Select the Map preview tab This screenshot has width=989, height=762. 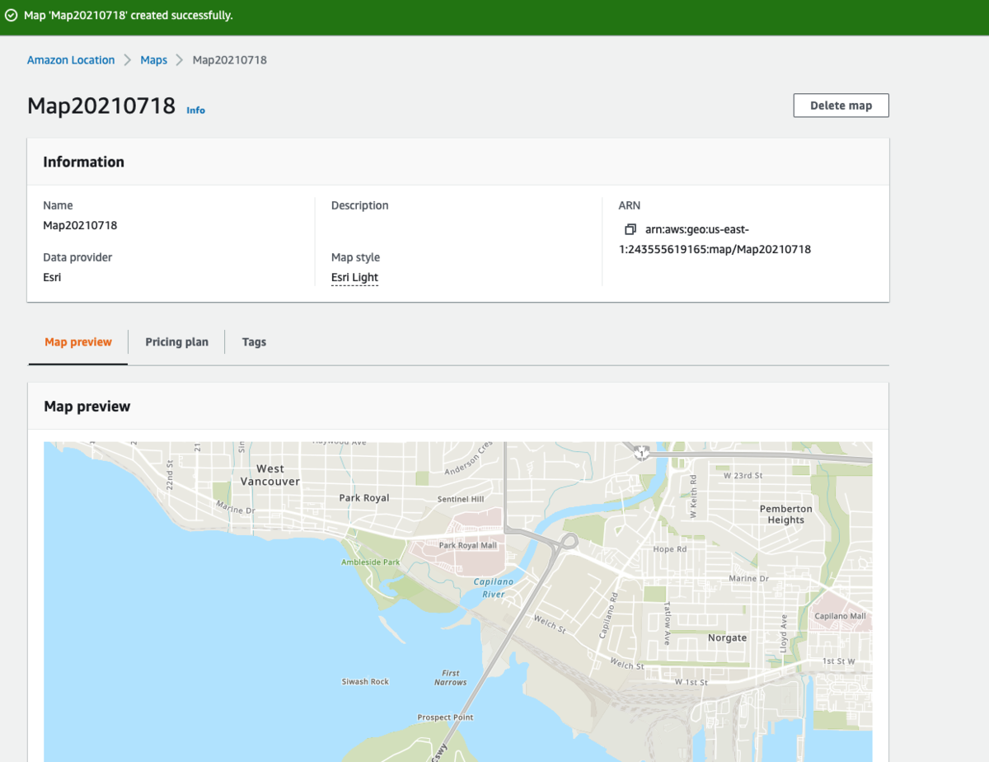(78, 341)
